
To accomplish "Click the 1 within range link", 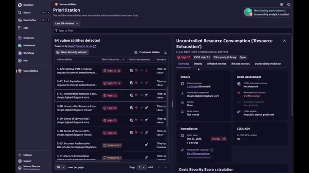I will pos(252,96).
